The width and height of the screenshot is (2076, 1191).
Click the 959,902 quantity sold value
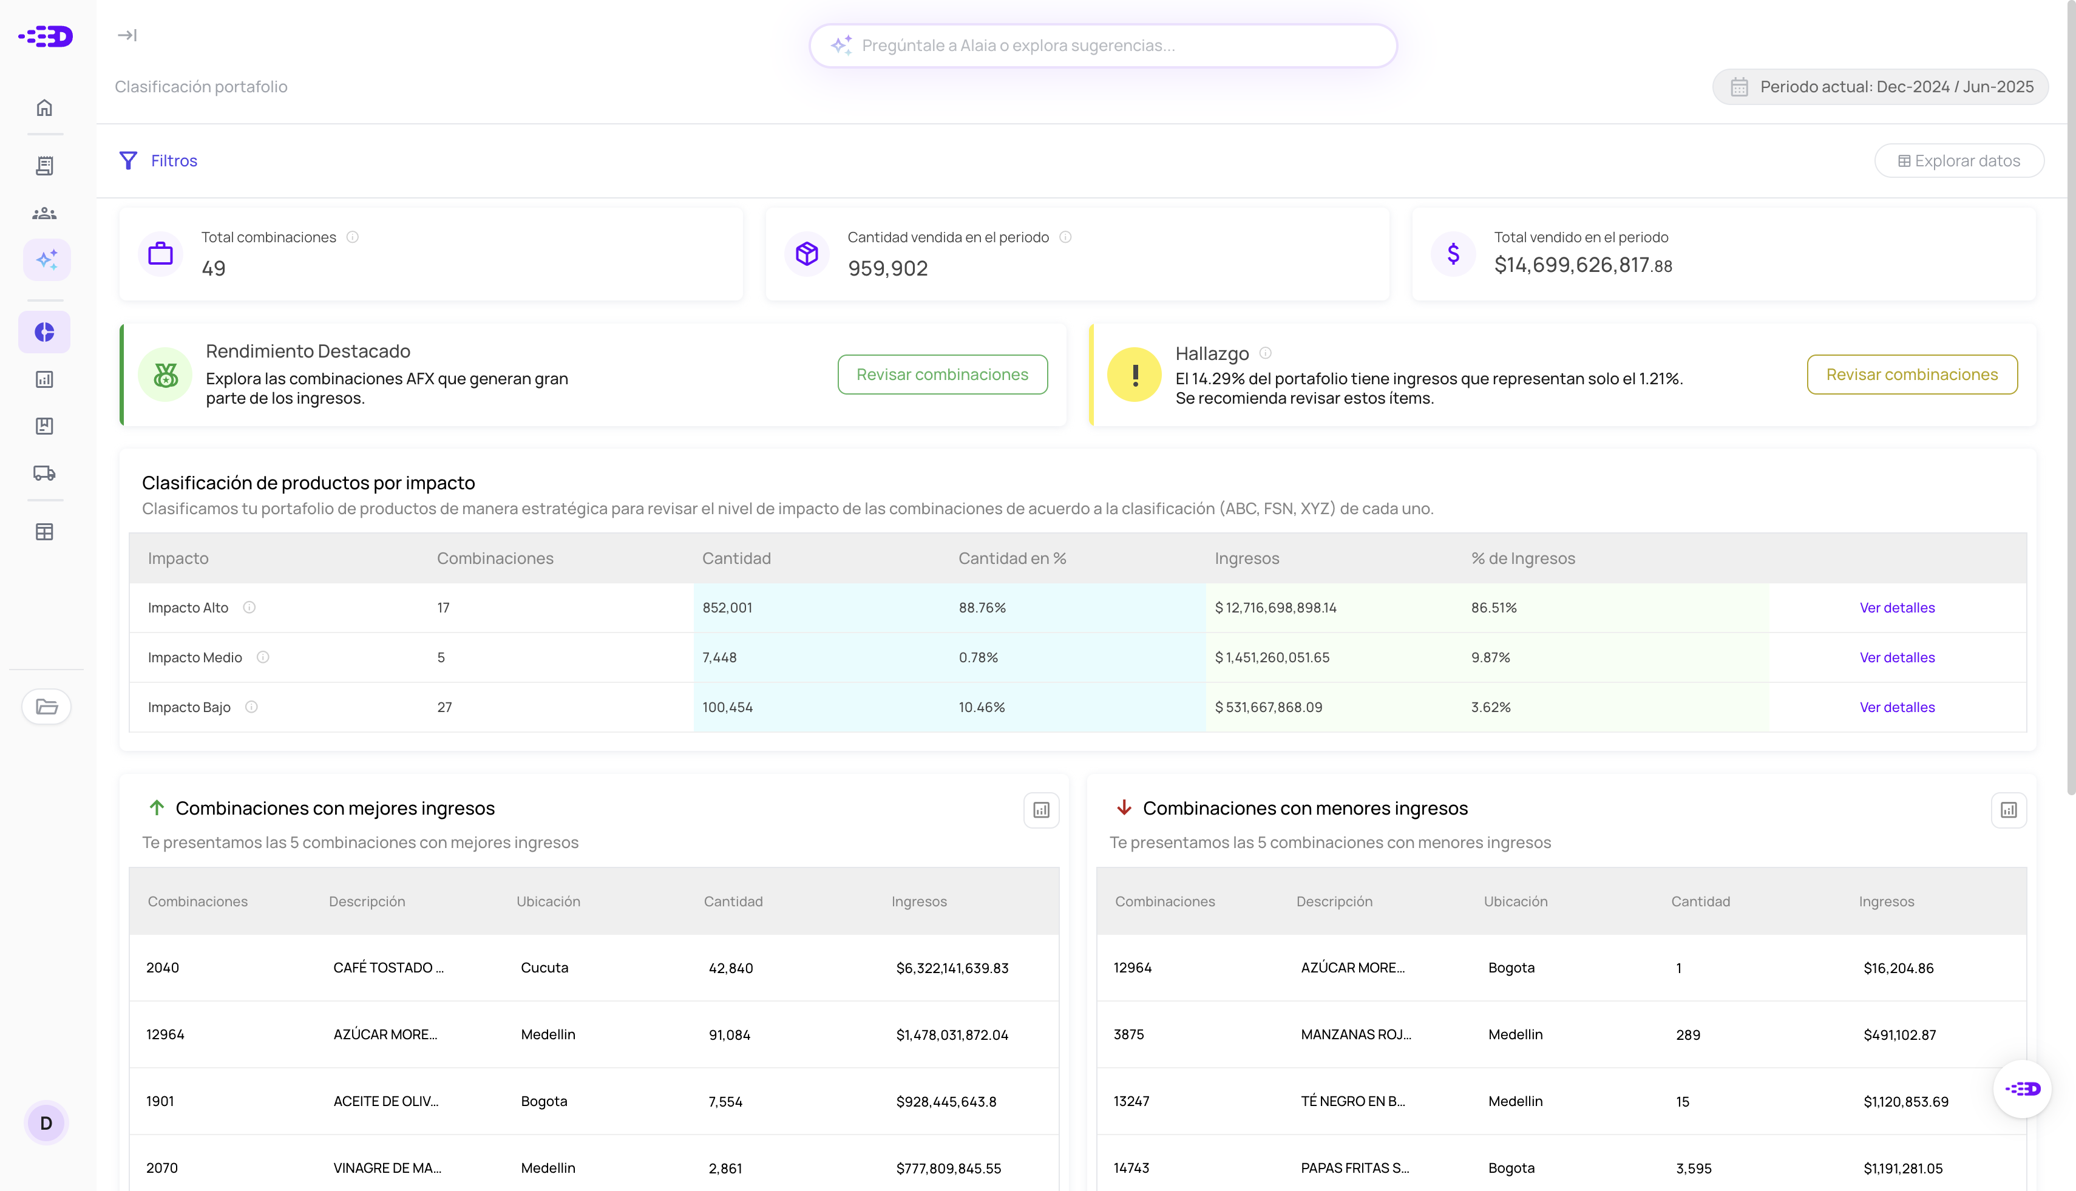pos(887,268)
